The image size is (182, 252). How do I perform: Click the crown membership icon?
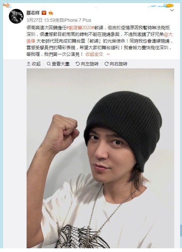[x=51, y=13]
